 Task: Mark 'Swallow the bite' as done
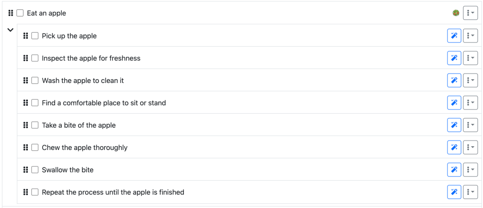[x=35, y=170]
